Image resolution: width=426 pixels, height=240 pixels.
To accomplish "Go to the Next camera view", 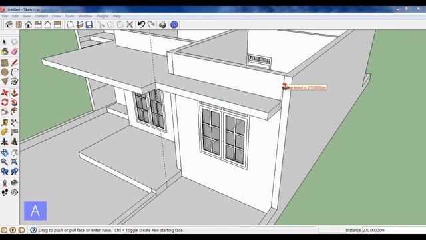I will tap(14, 172).
